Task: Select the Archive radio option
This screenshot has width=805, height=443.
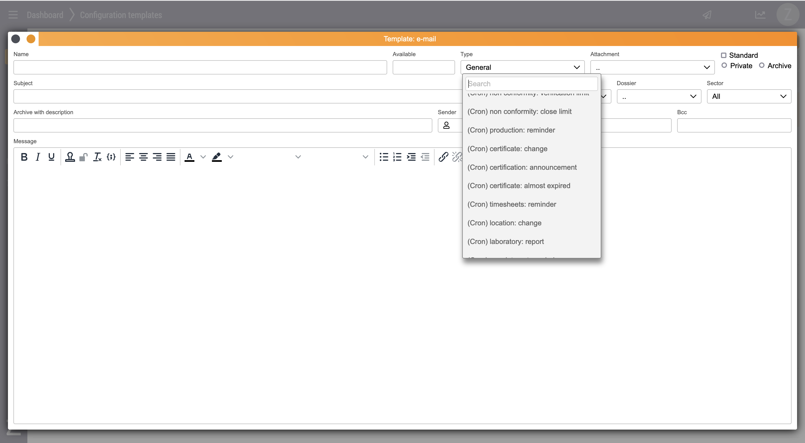Action: pos(761,65)
